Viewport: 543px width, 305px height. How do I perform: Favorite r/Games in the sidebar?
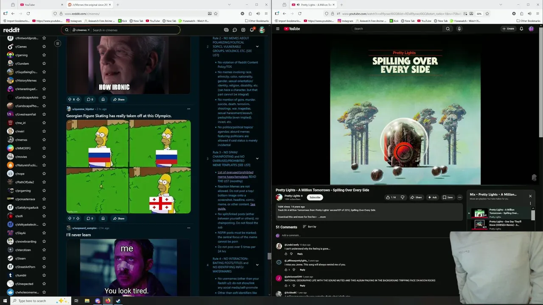[x=44, y=47]
